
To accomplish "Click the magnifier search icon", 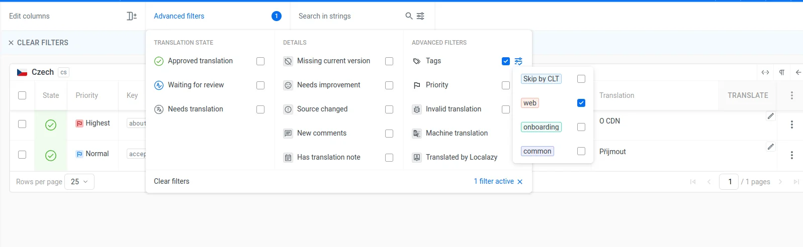I will click(x=409, y=16).
